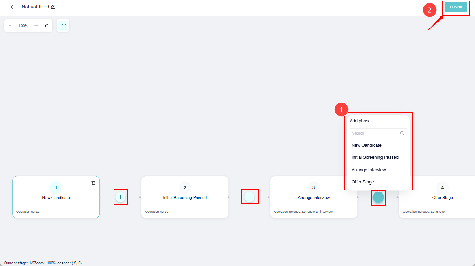475x266 pixels.
Task: Zoom in with the plus icon
Action: [36, 26]
